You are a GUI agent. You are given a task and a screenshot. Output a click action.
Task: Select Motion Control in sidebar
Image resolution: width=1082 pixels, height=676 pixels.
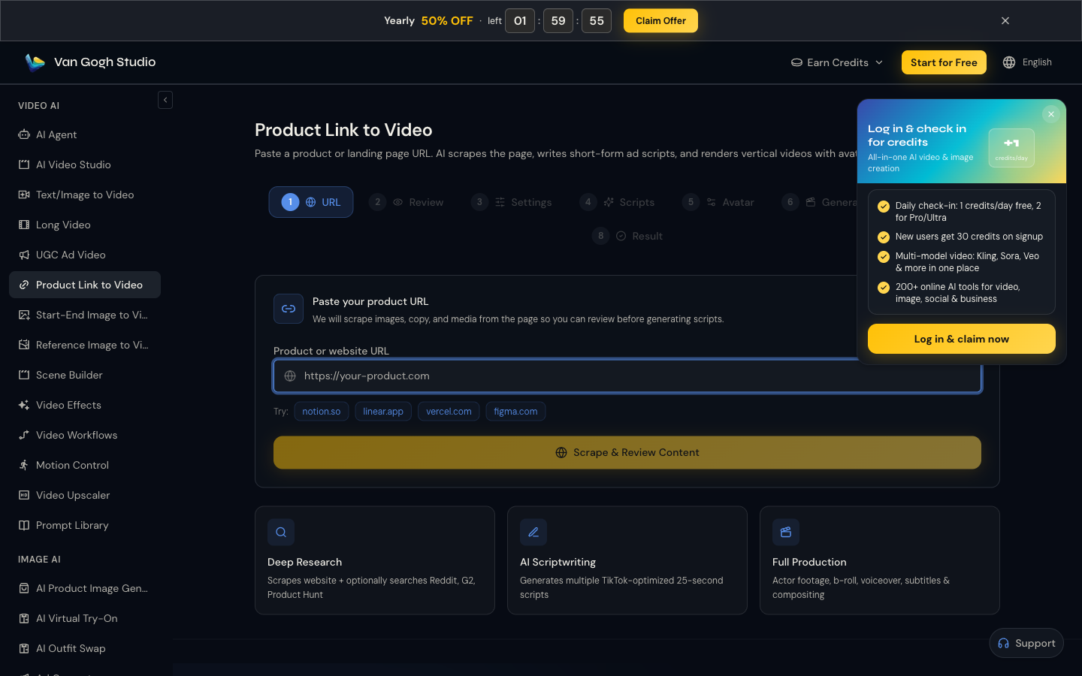coord(85,465)
